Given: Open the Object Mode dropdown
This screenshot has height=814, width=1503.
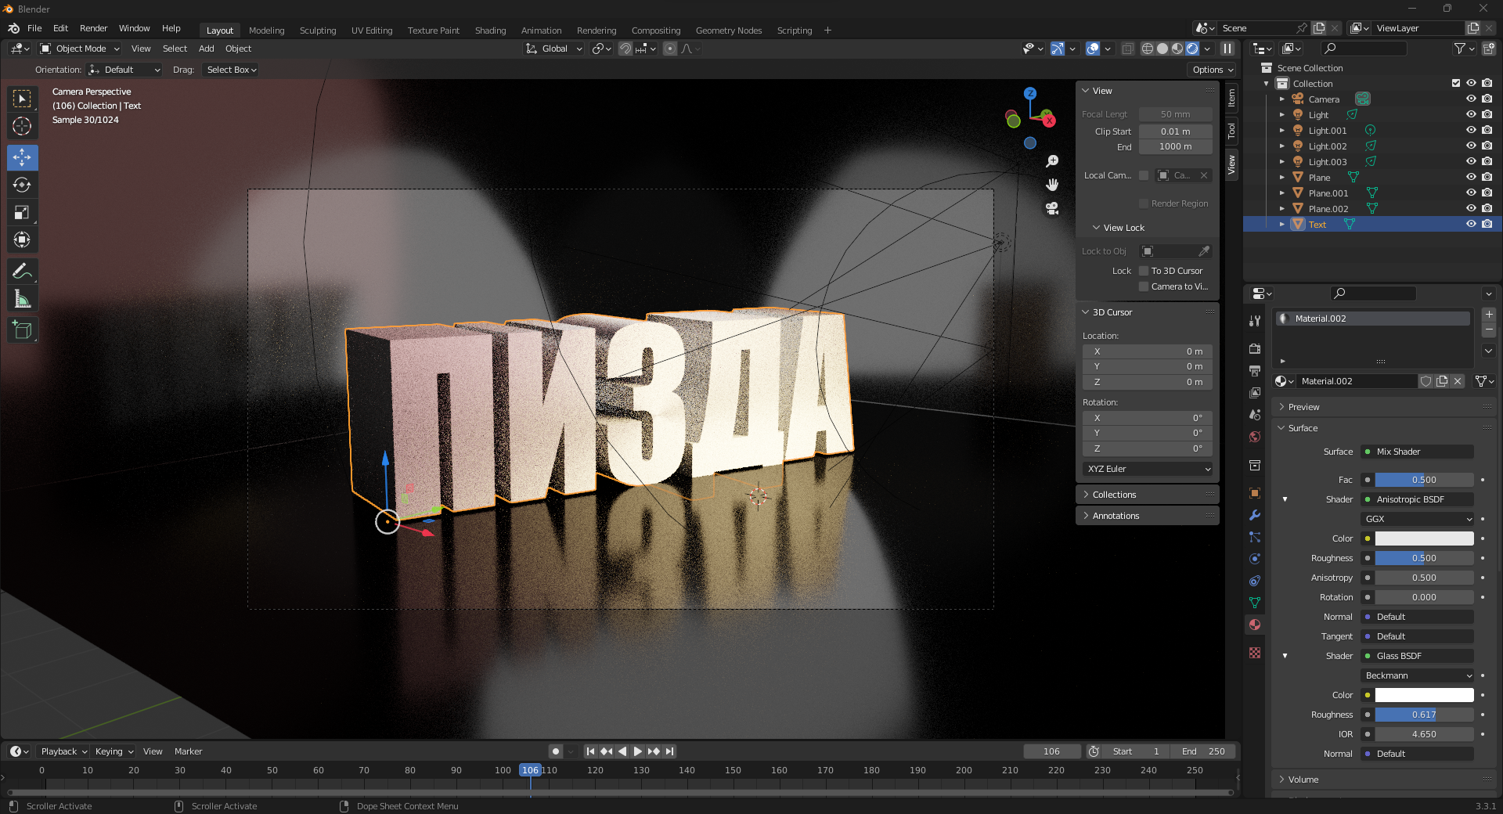Looking at the screenshot, I should pos(80,49).
